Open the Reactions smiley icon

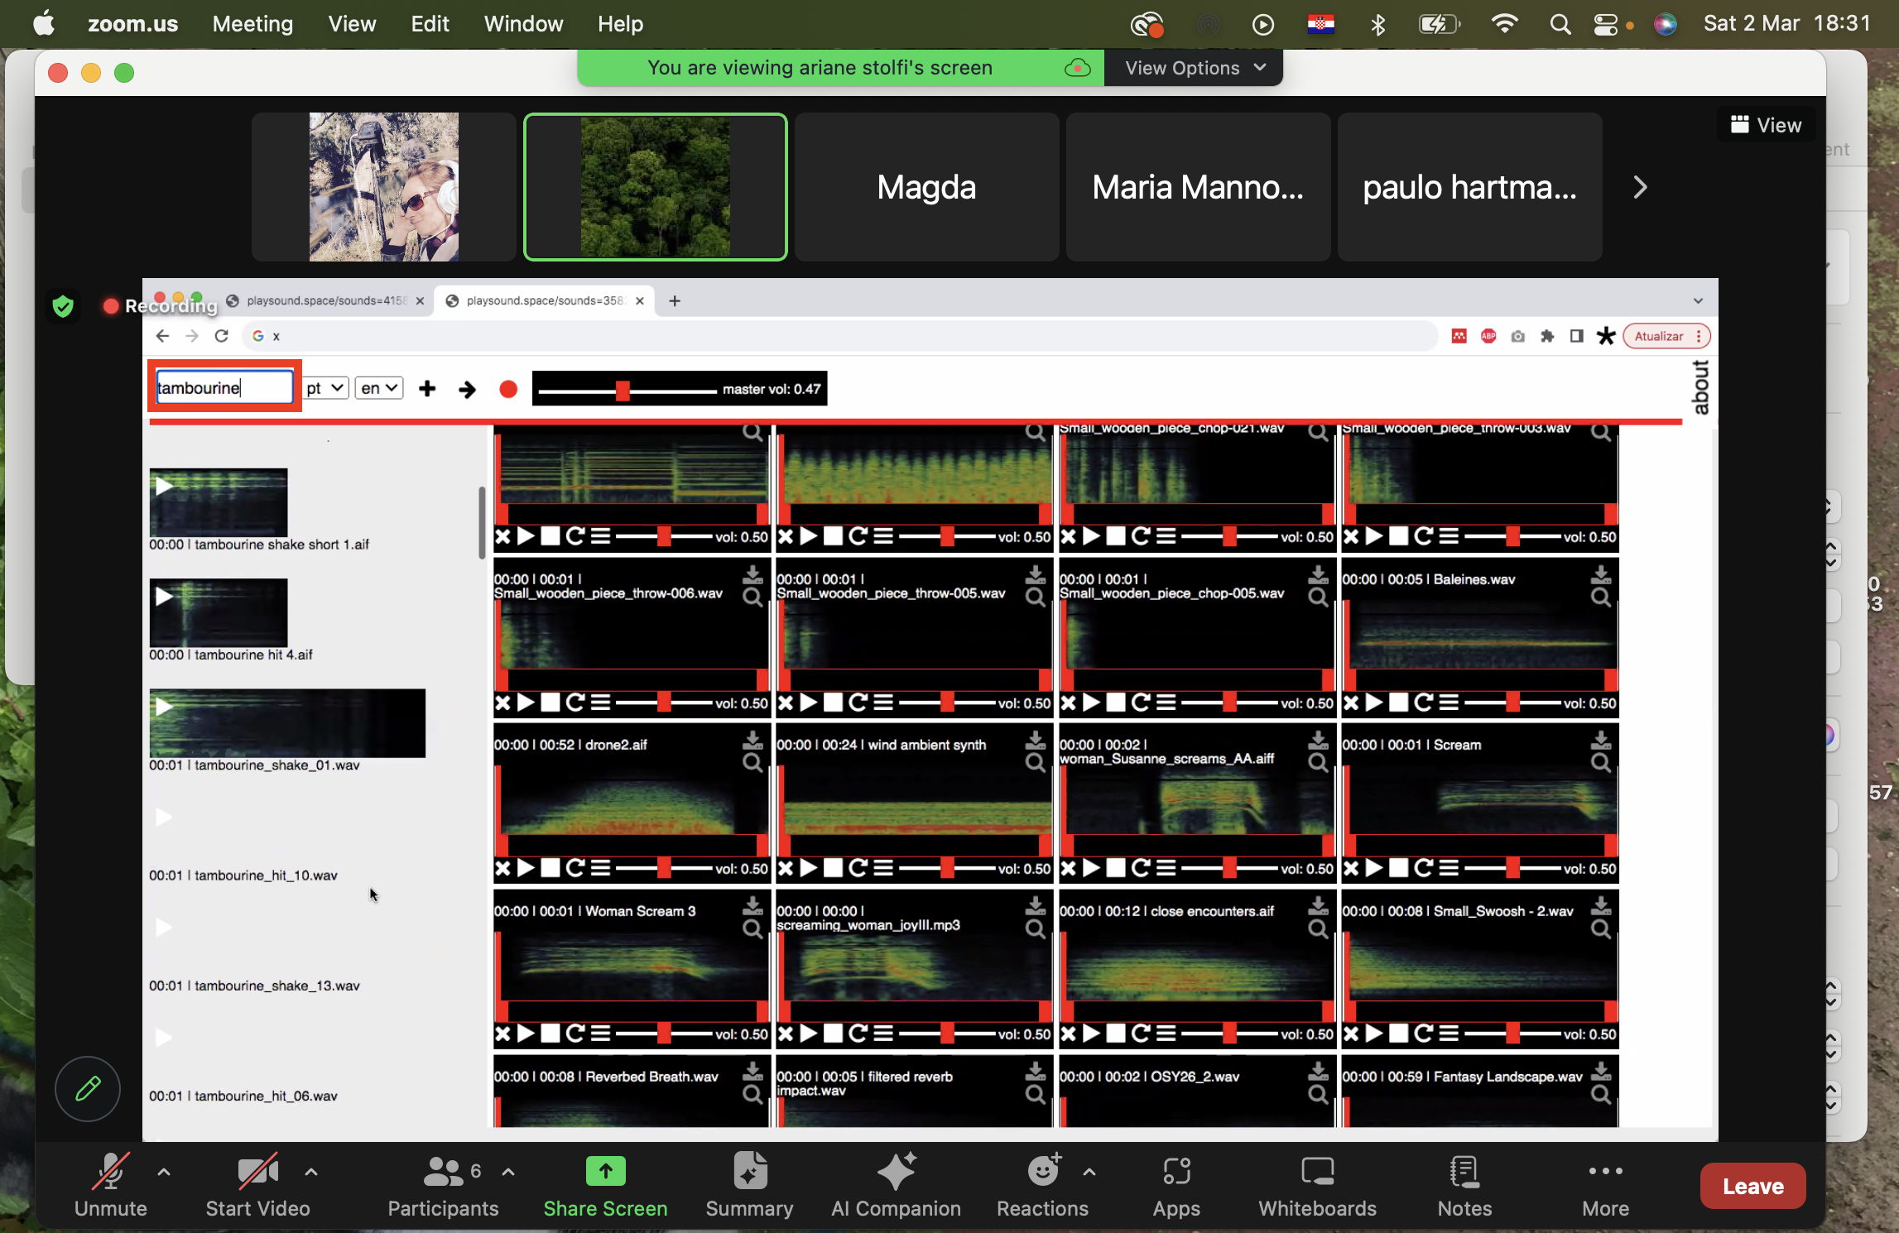pos(1041,1172)
